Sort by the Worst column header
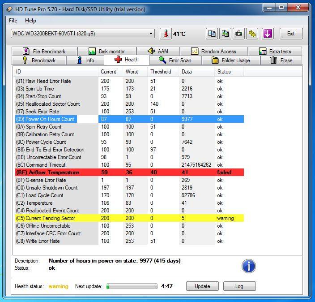 pyautogui.click(x=135, y=72)
